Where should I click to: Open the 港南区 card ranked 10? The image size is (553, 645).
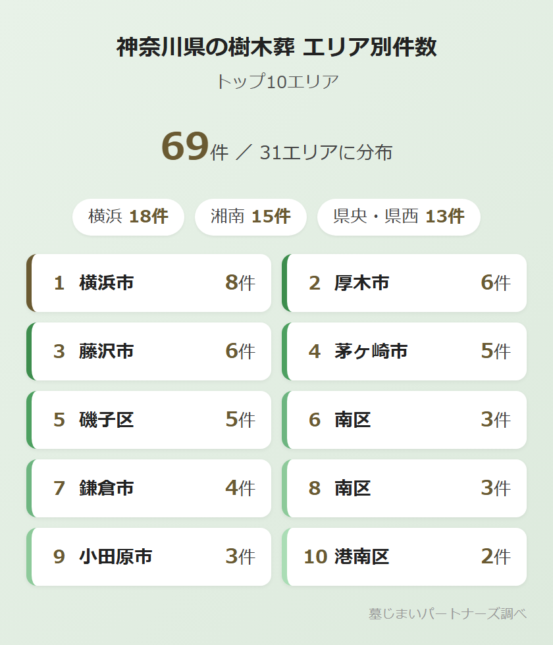(405, 557)
